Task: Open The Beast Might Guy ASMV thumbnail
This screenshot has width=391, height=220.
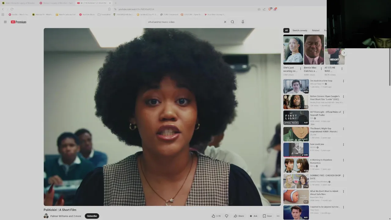Action: click(296, 134)
